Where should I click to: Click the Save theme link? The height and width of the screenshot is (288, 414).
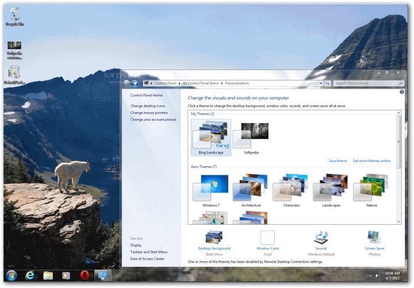tap(338, 161)
